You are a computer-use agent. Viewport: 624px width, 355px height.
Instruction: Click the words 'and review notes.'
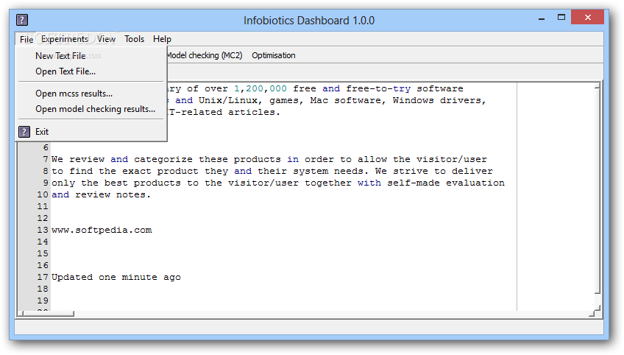click(101, 195)
